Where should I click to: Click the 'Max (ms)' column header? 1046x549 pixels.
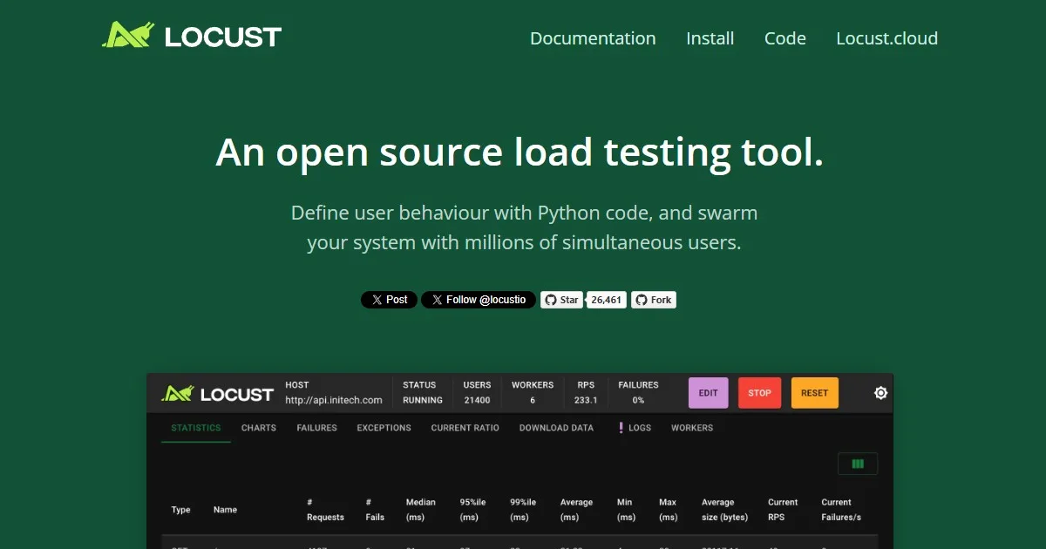tap(668, 510)
